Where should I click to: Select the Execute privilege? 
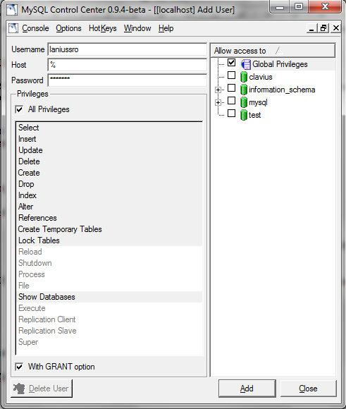point(109,308)
